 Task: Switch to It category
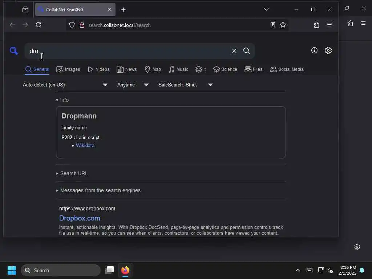[x=201, y=69]
